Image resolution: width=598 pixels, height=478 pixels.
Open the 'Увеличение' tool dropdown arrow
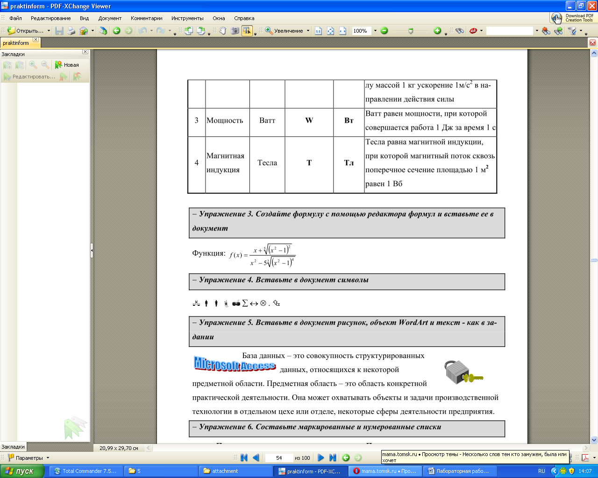tap(308, 31)
